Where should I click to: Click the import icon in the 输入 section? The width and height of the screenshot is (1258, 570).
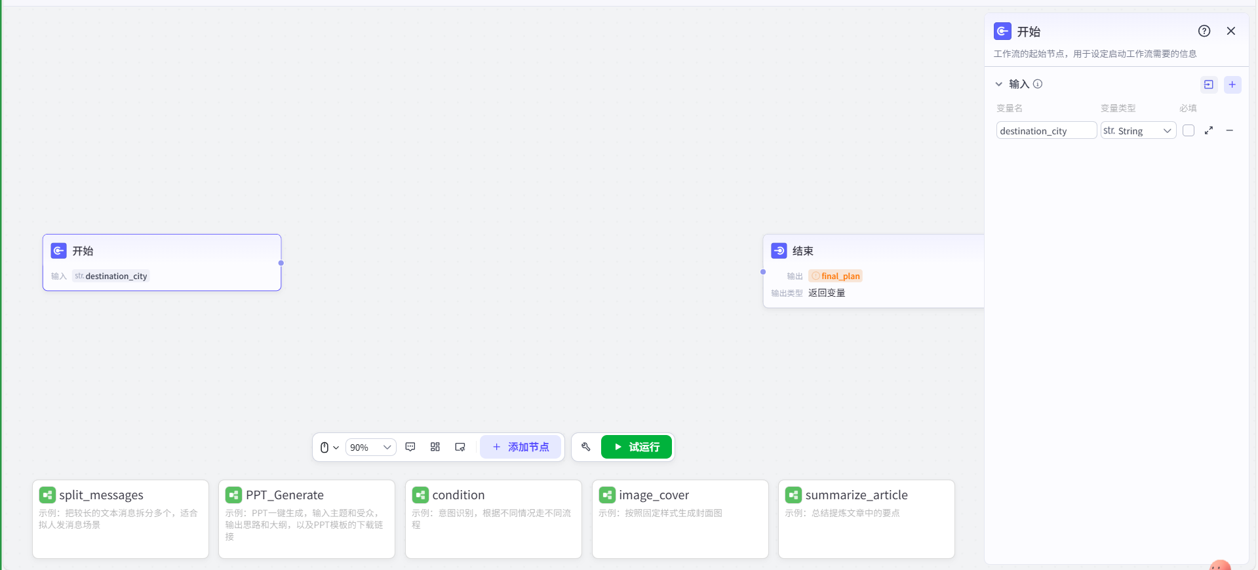point(1208,85)
